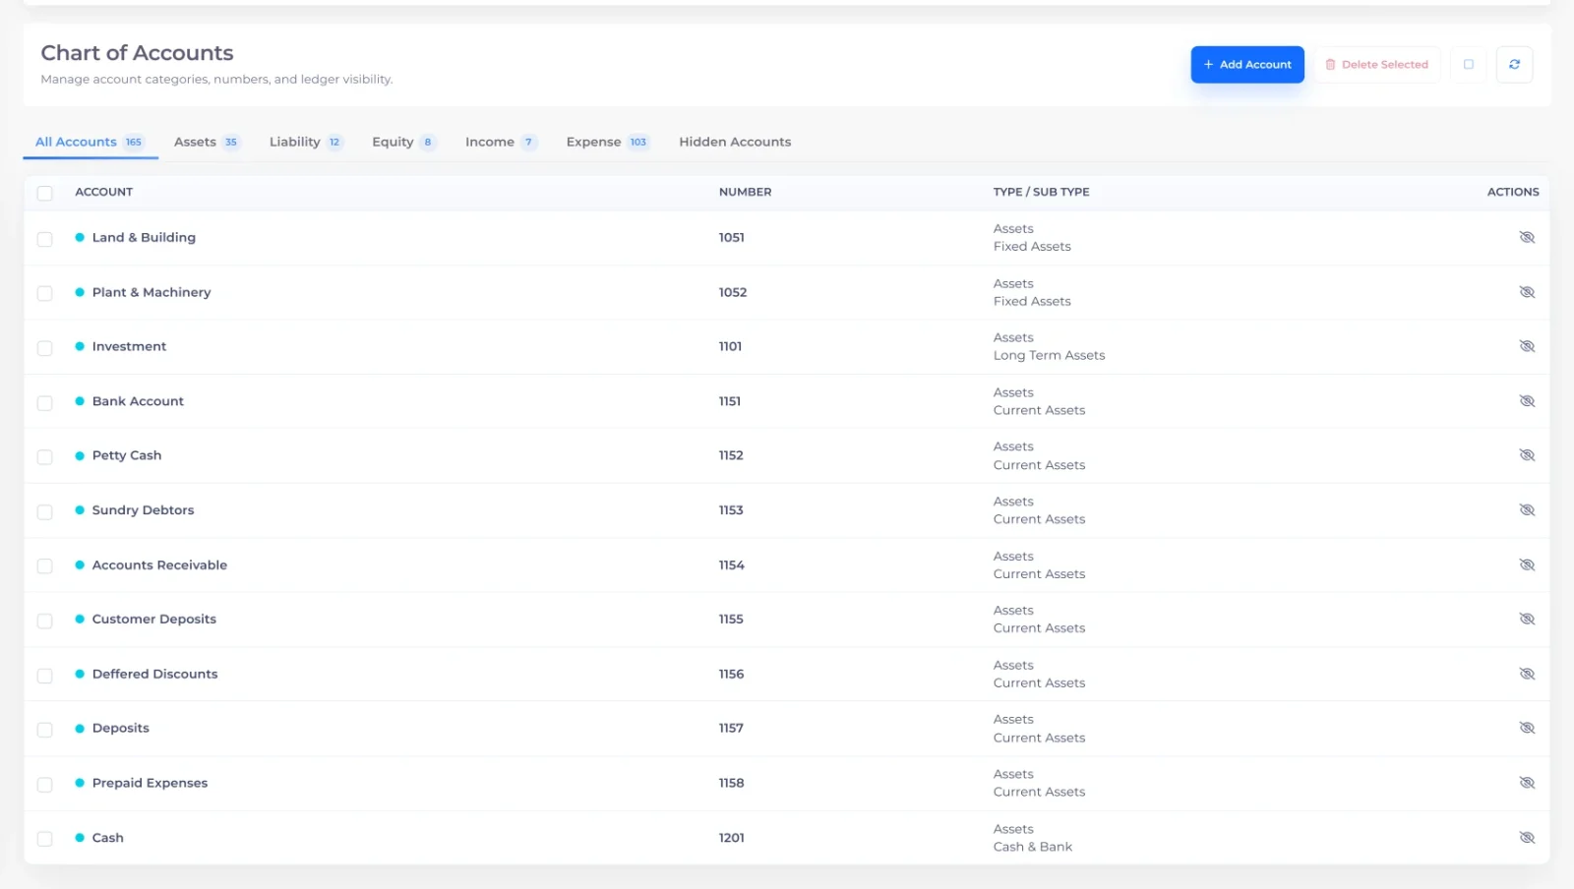Hide the Prepaid Expenses account

point(1527,783)
